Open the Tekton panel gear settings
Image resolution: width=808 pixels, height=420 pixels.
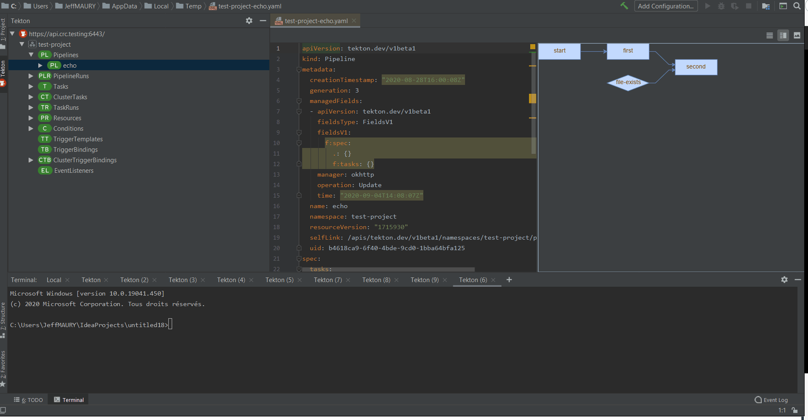tap(249, 21)
